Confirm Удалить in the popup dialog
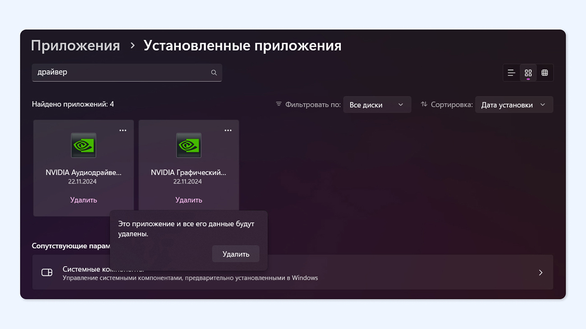 click(x=236, y=254)
